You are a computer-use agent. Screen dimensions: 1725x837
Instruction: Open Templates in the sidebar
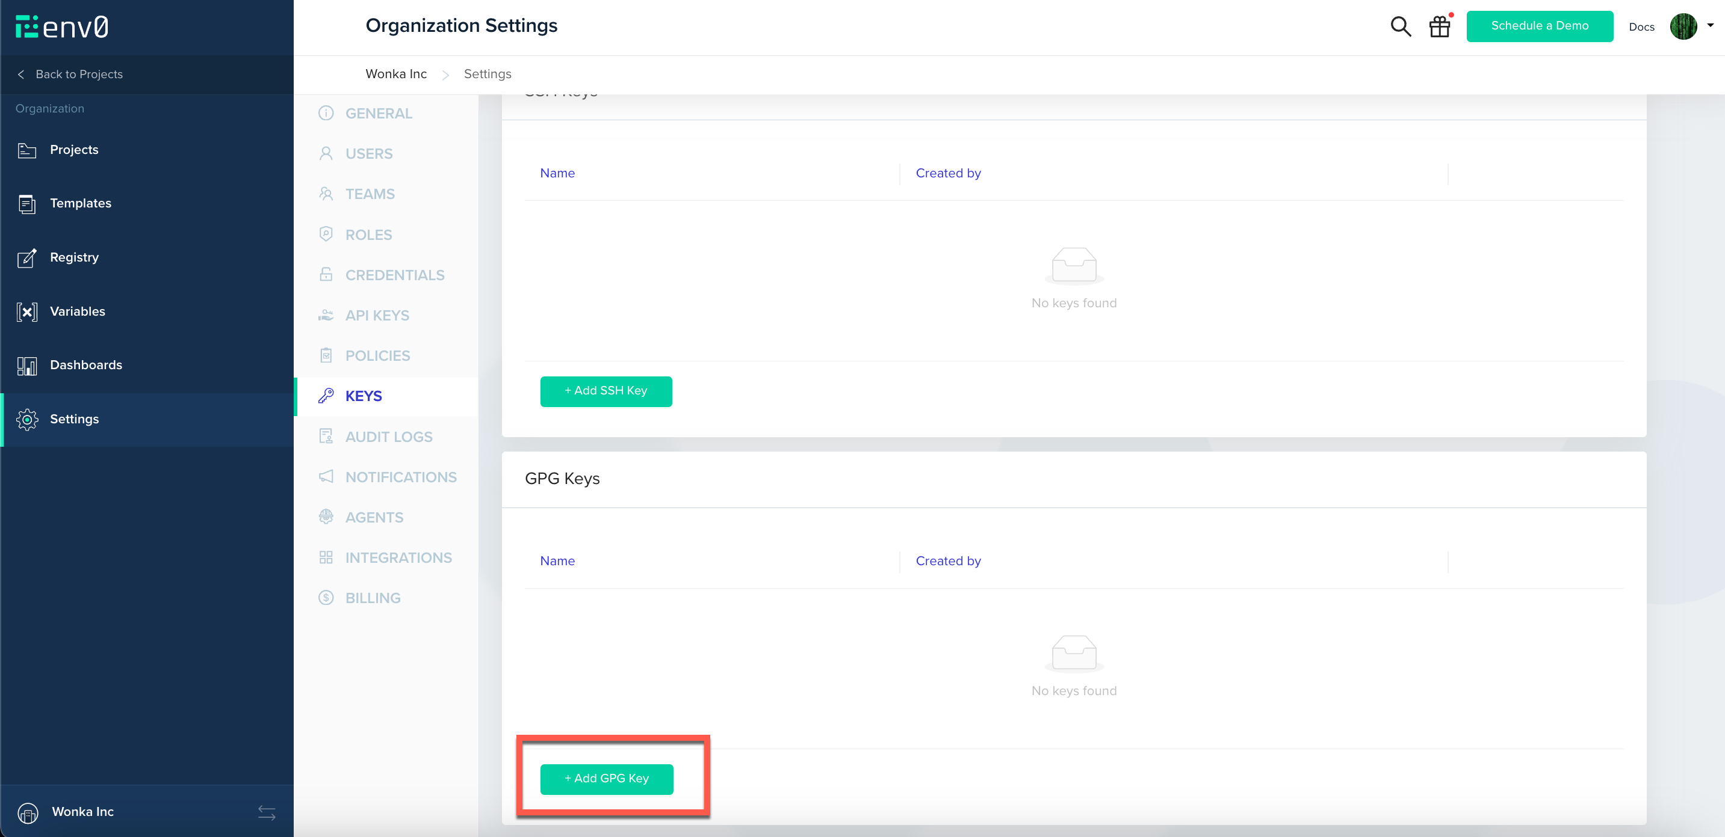coord(81,203)
